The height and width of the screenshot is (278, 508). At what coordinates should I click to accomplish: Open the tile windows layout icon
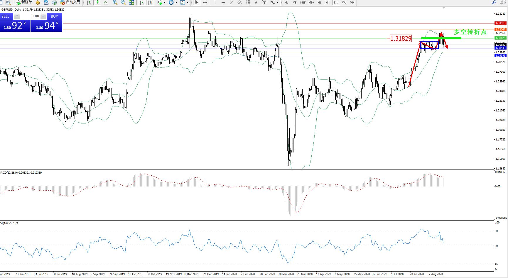(x=131, y=2)
